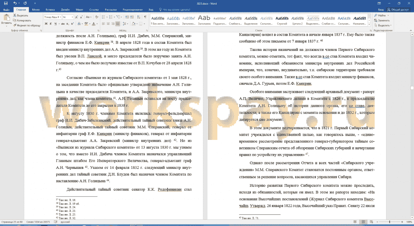This screenshot has height=226, width=414.
Task: Redo the action in the Quick Access Toolbar
Action: point(25,3)
